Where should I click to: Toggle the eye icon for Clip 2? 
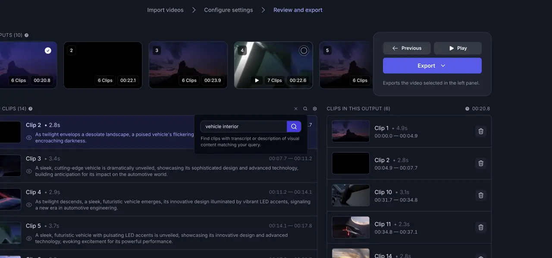29,138
